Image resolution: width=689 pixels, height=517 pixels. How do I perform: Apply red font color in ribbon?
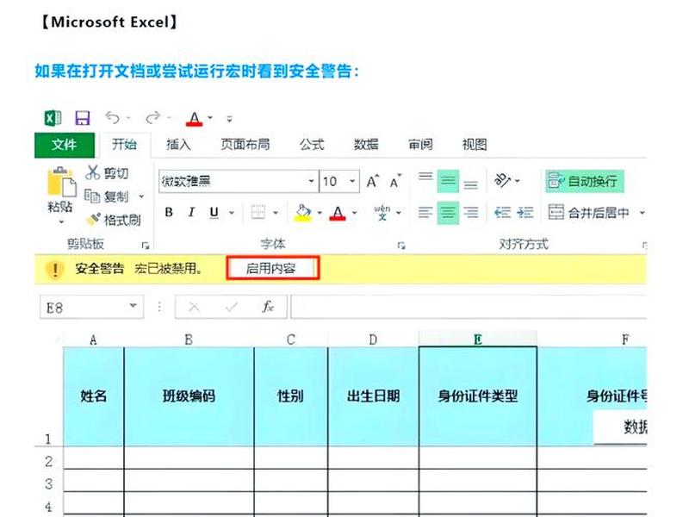[338, 213]
